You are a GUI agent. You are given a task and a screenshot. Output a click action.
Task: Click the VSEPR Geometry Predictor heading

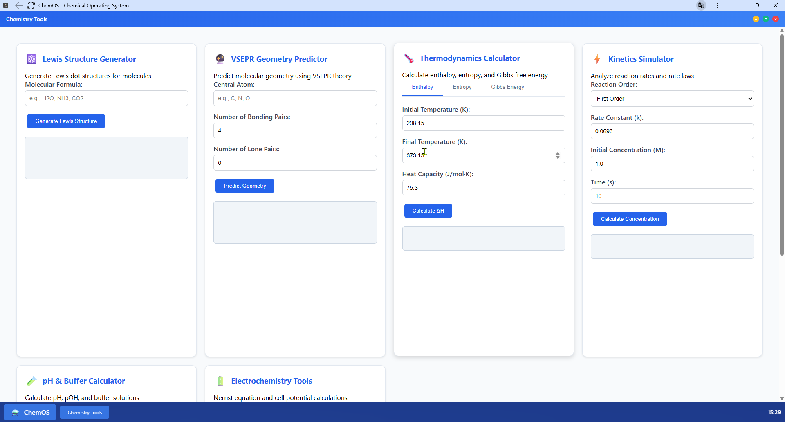click(x=279, y=59)
